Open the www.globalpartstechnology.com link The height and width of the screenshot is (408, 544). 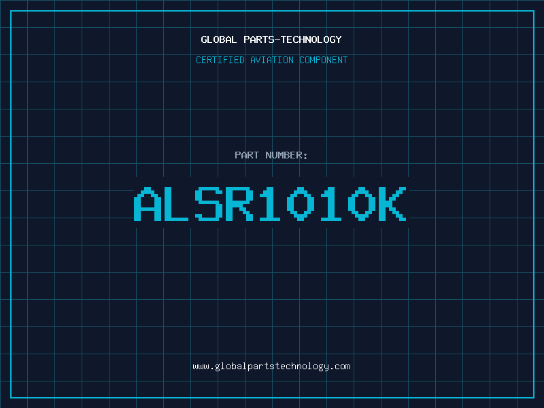coord(271,367)
